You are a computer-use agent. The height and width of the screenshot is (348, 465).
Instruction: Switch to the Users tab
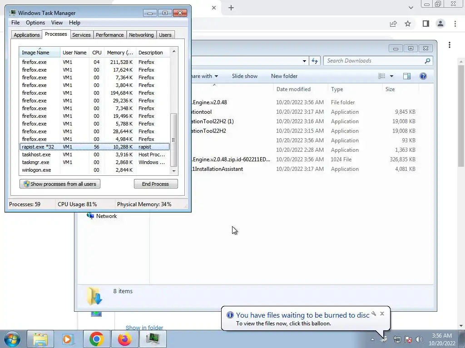(x=165, y=34)
